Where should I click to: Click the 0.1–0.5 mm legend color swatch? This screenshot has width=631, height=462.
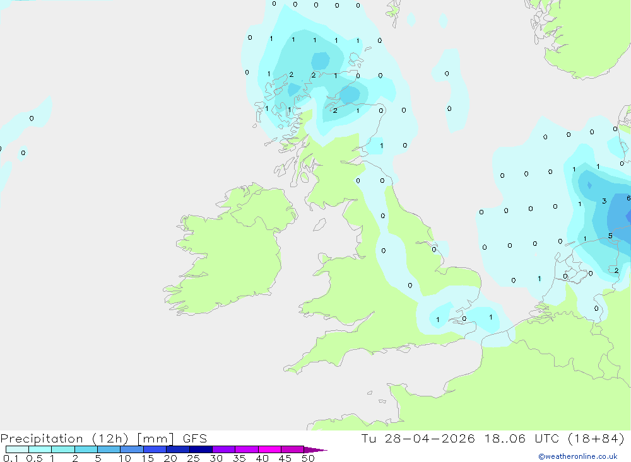[x=17, y=449]
